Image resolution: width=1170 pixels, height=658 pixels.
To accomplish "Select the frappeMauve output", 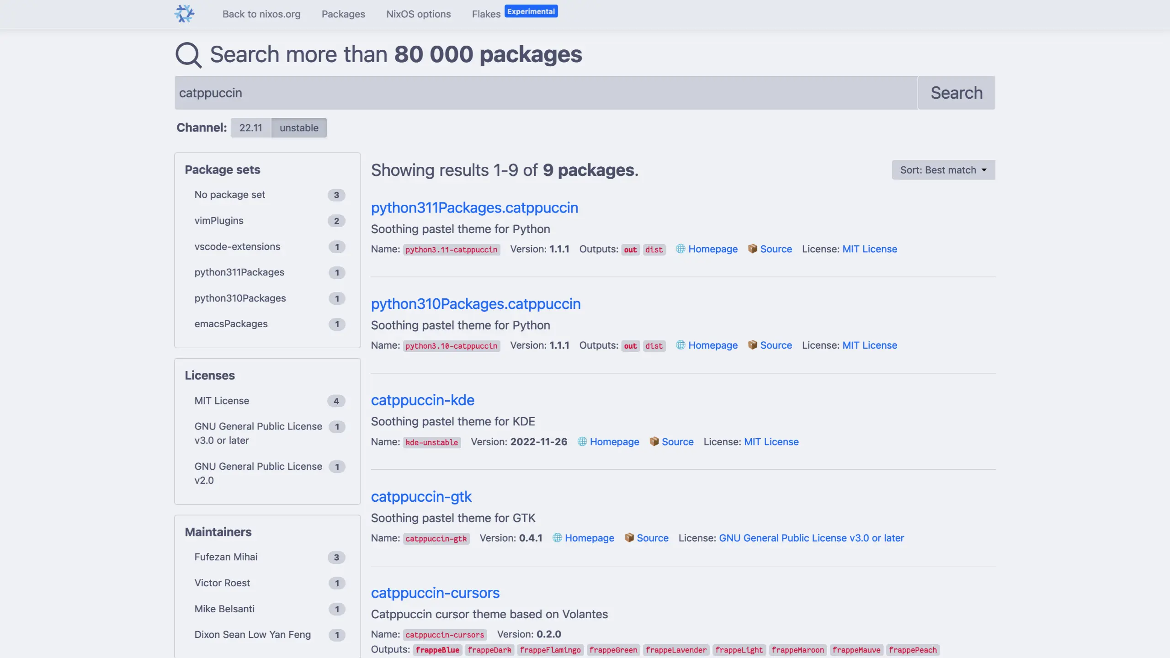I will pyautogui.click(x=856, y=650).
